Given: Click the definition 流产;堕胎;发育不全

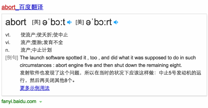Looking at the screenshot, I should coord(42,43).
